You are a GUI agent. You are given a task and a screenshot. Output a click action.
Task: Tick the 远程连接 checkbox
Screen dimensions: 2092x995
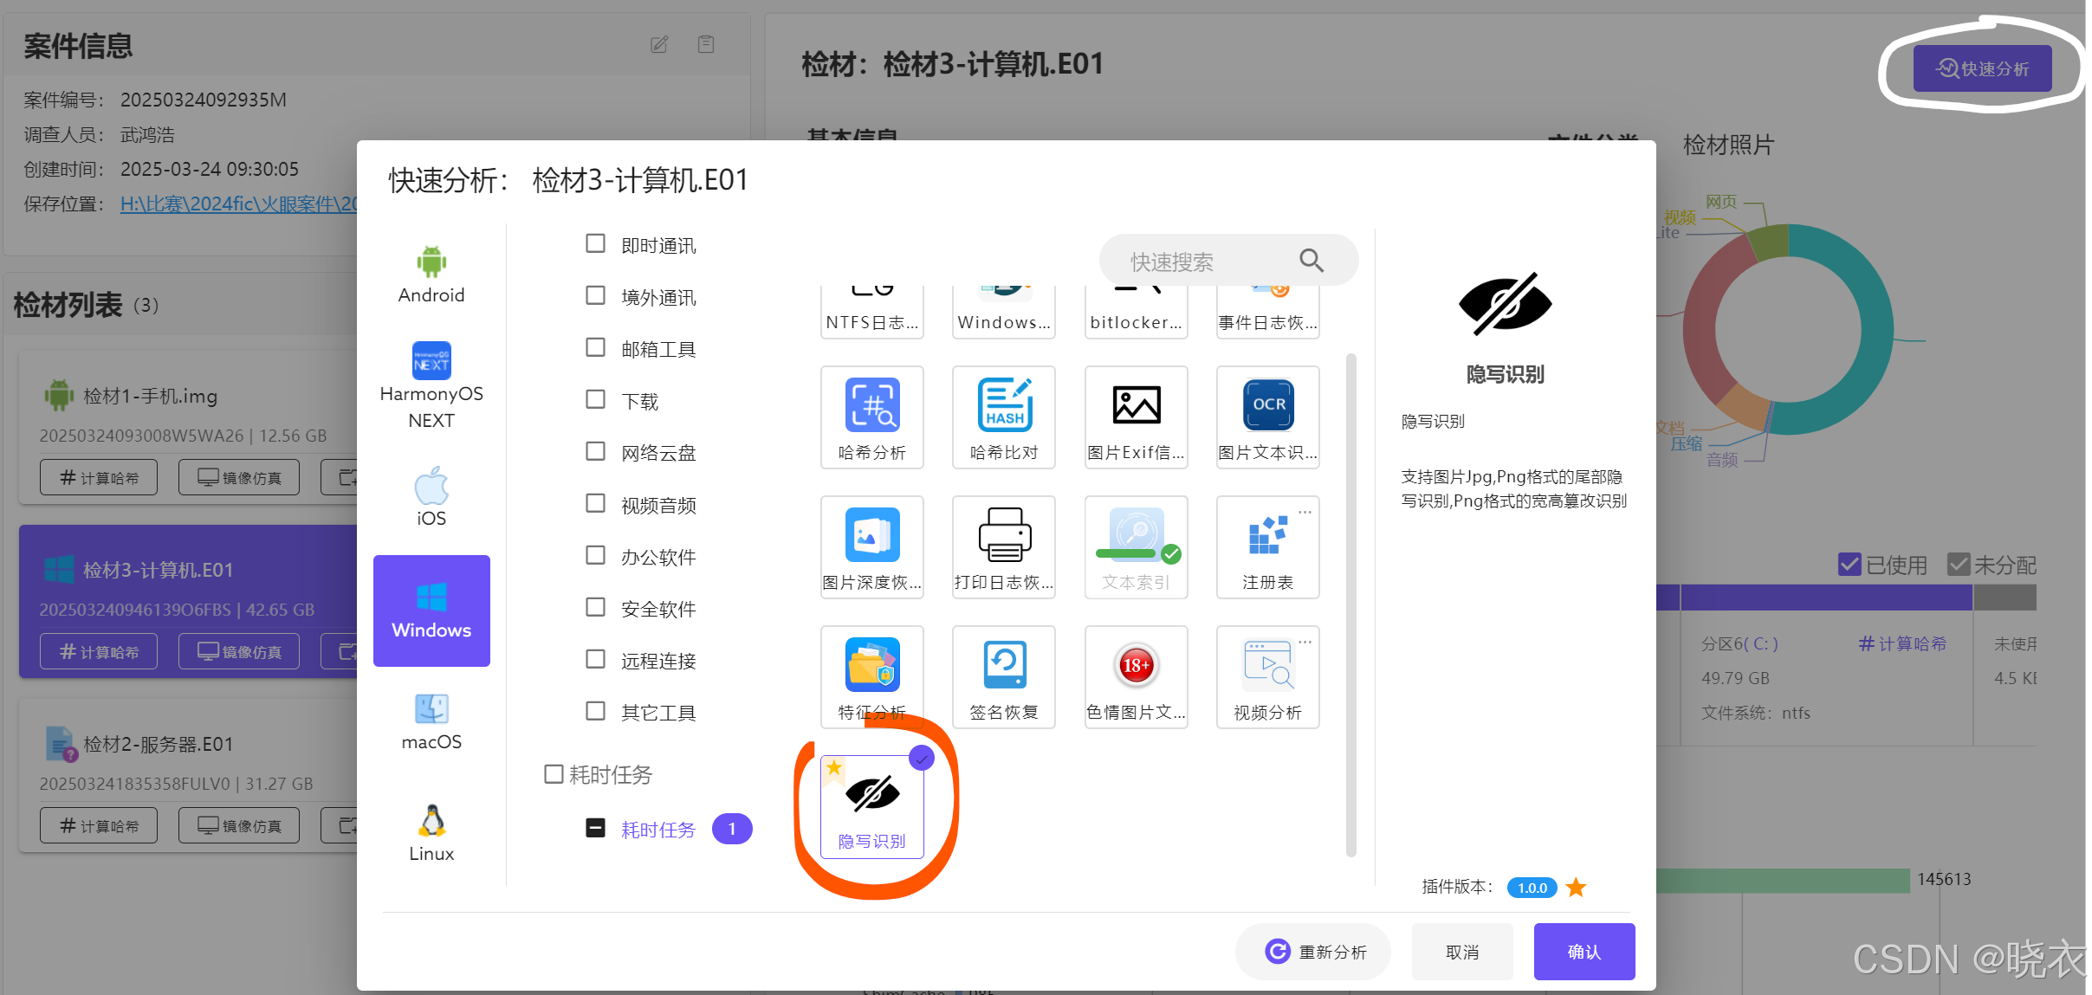click(595, 659)
